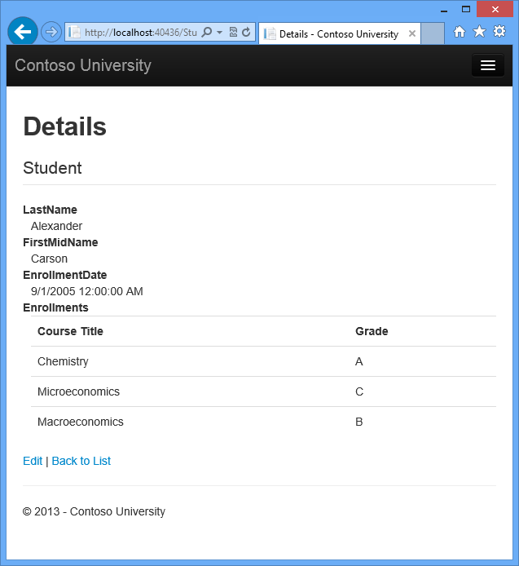The image size is (519, 566).
Task: Click the 9/1/2005 12:00:00 AM date value
Action: tap(87, 291)
